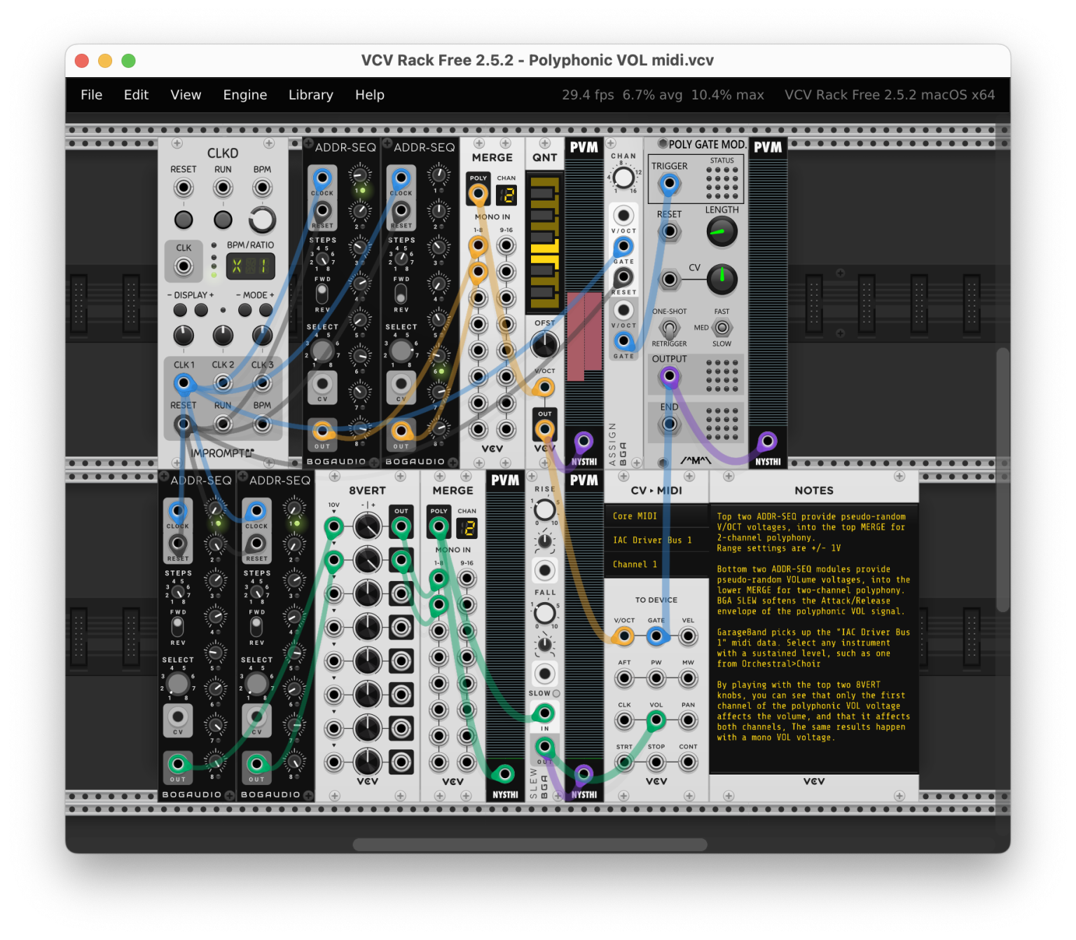Select the AFT input jack on CV-MIDI
Screen dimensions: 1076x940
point(624,678)
